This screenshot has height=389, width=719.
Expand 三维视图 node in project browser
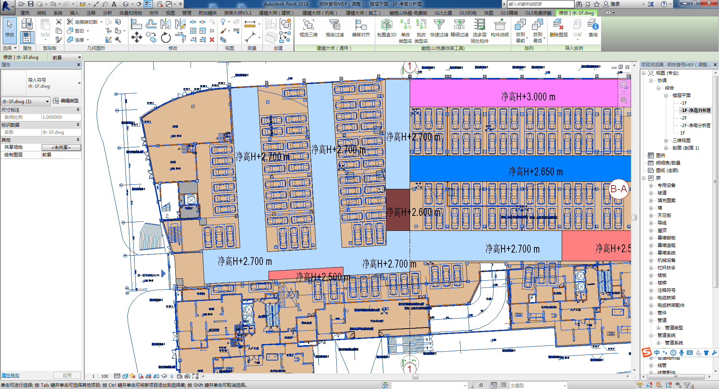[666, 141]
